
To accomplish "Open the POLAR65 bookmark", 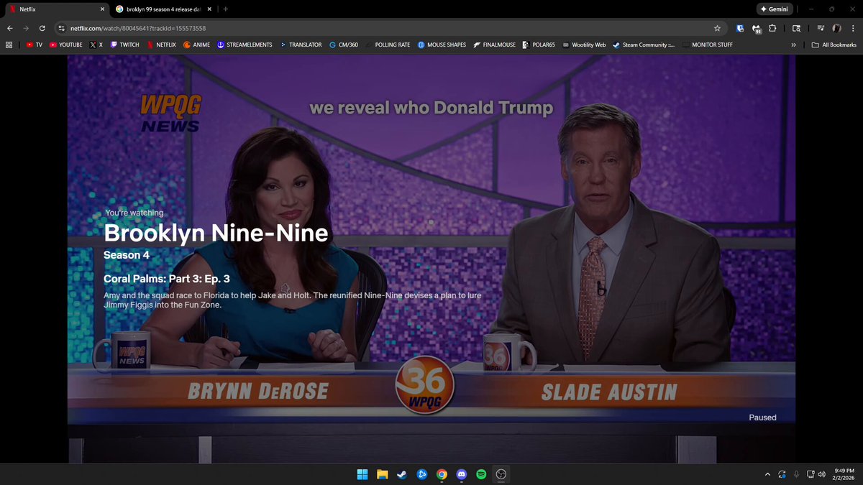I will click(539, 45).
